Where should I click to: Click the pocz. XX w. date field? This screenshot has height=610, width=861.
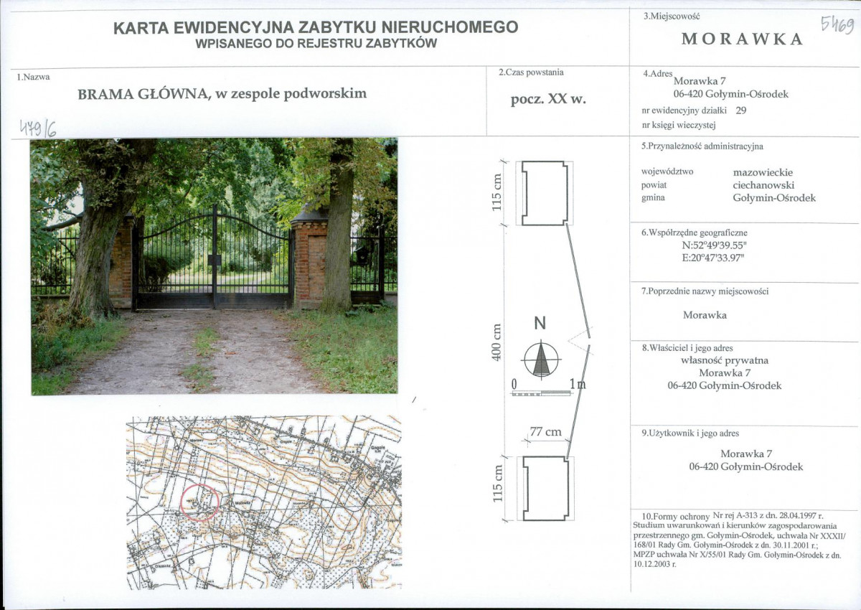(x=548, y=100)
